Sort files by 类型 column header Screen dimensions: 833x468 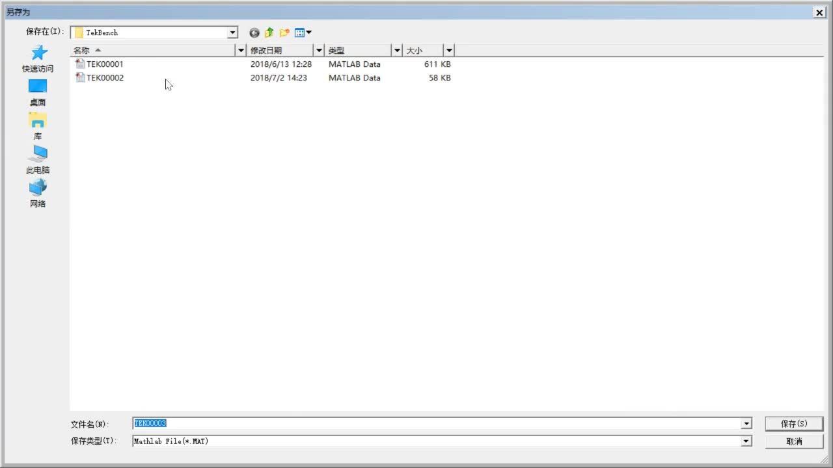[x=358, y=51]
